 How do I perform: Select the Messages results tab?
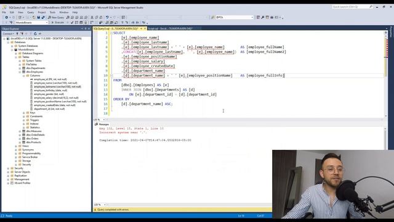click(x=102, y=125)
